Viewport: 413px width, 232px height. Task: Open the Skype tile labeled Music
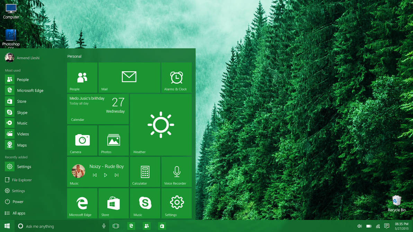click(x=145, y=203)
